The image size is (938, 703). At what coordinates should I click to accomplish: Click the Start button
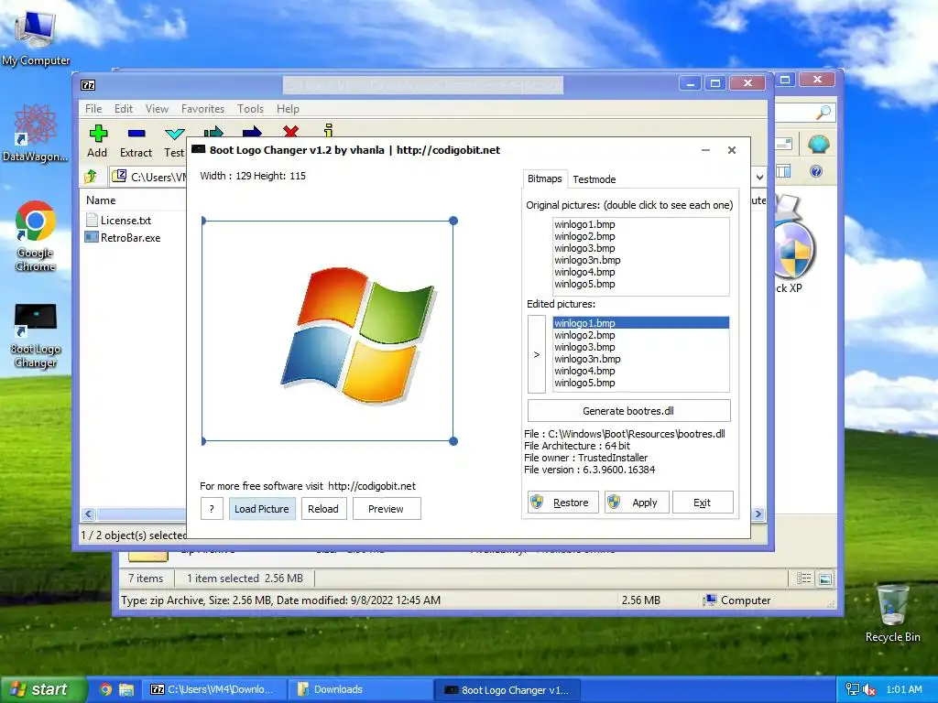click(x=42, y=689)
